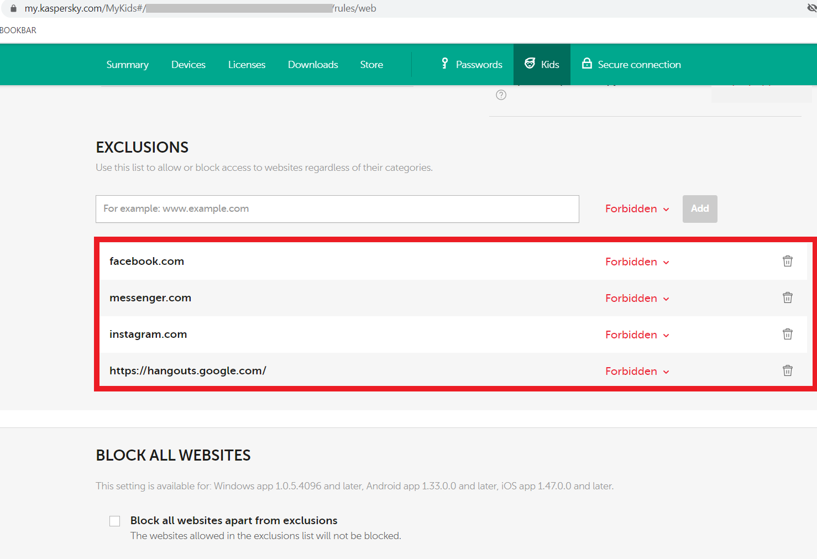Delete the facebook.com exclusion via trash icon

coord(788,261)
